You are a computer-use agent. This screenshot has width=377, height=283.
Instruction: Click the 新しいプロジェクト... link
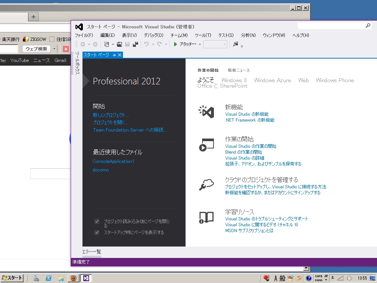coord(111,115)
